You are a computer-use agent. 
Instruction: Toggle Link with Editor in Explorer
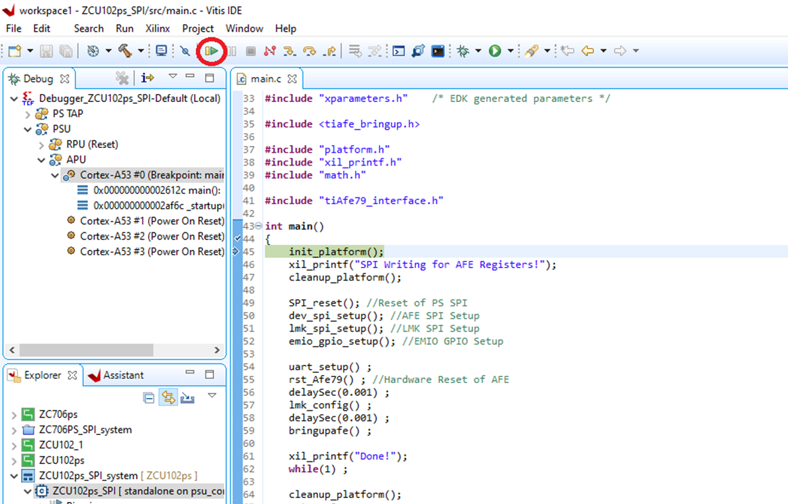168,398
